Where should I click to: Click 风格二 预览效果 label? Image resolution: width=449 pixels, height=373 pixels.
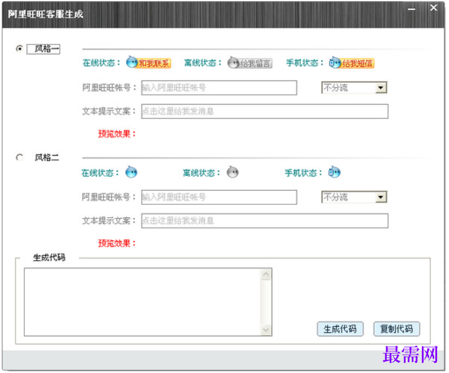pos(117,243)
